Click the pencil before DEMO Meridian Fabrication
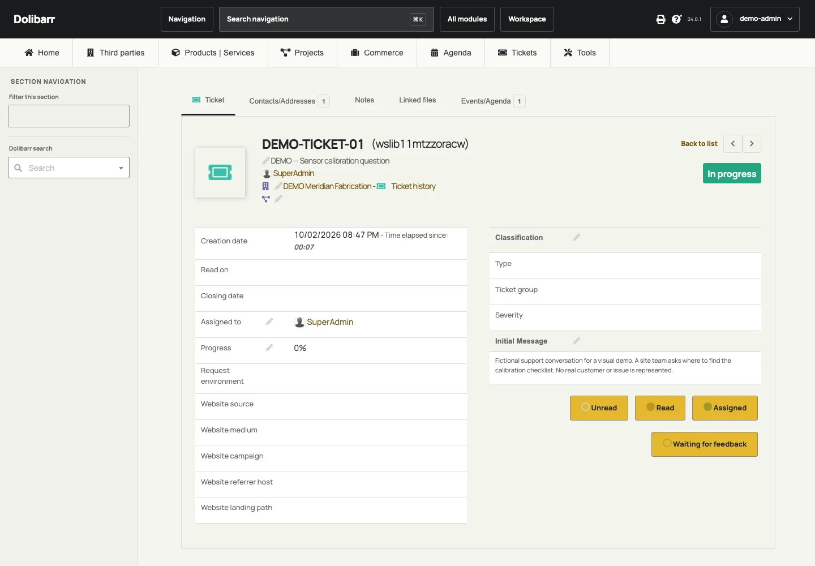The width and height of the screenshot is (815, 566). point(278,186)
